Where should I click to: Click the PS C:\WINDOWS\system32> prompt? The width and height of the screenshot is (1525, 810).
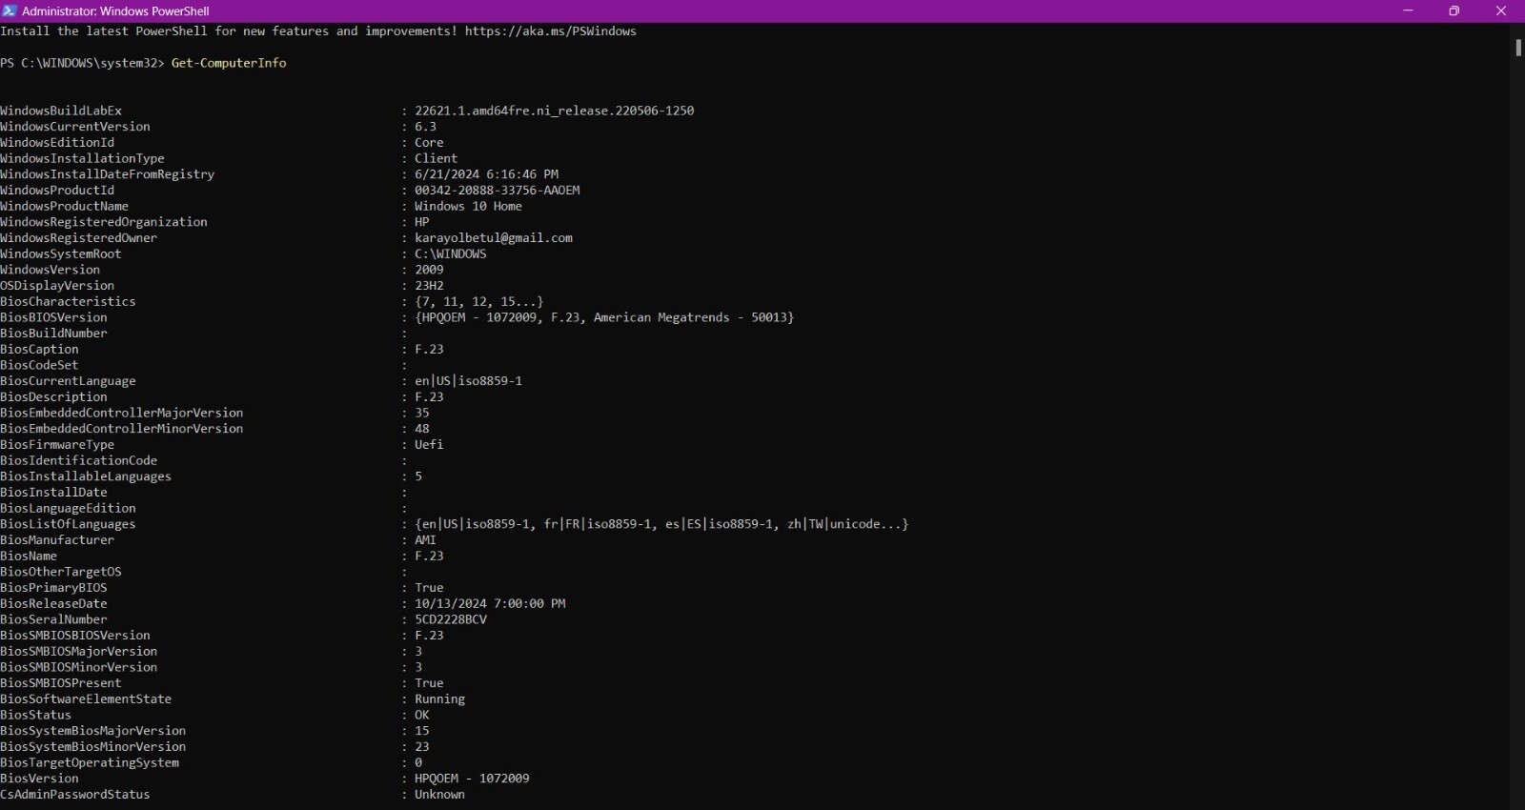pyautogui.click(x=82, y=63)
